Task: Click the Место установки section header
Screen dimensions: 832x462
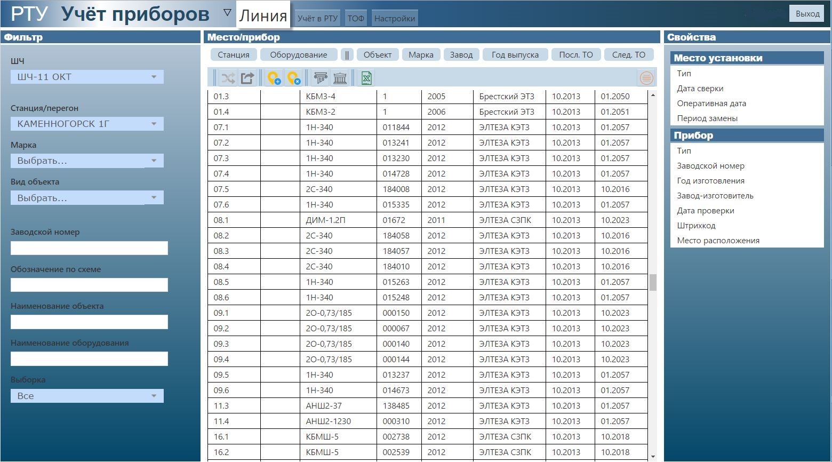Action: point(747,58)
